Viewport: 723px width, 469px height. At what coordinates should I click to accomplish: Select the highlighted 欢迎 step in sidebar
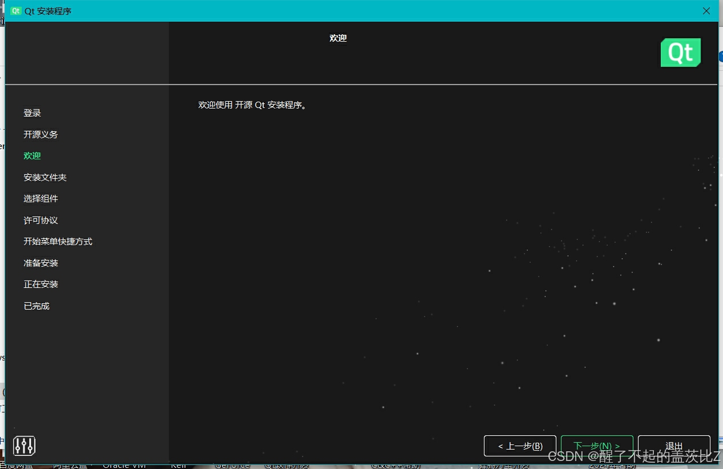[x=32, y=156]
